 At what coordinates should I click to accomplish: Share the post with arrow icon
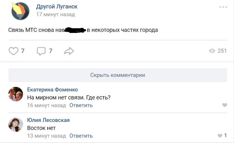pyautogui.click(x=69, y=51)
